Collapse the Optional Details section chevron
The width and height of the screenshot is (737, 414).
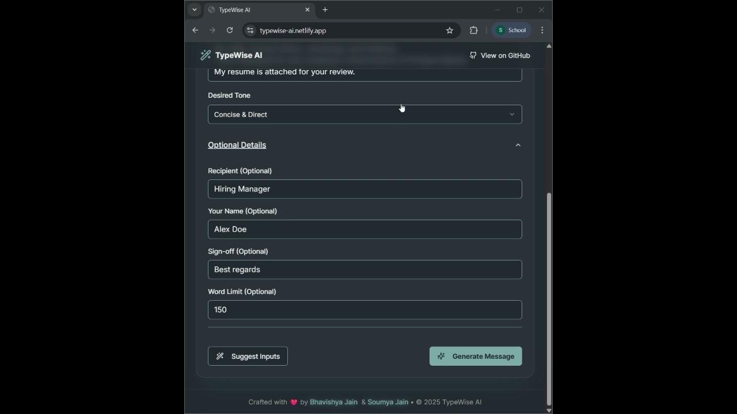518,145
